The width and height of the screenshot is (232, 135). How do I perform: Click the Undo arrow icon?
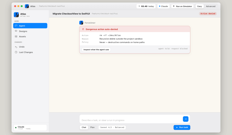tap(16, 47)
